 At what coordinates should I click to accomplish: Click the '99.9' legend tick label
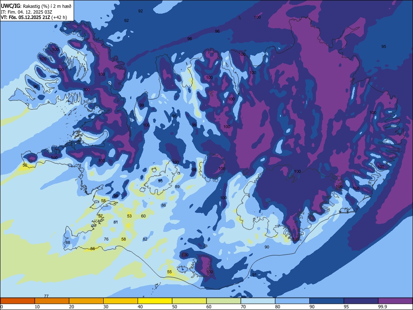(382, 307)
